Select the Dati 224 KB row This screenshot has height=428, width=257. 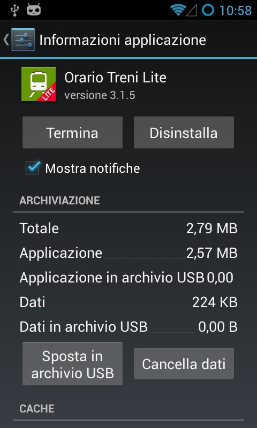pos(128,302)
